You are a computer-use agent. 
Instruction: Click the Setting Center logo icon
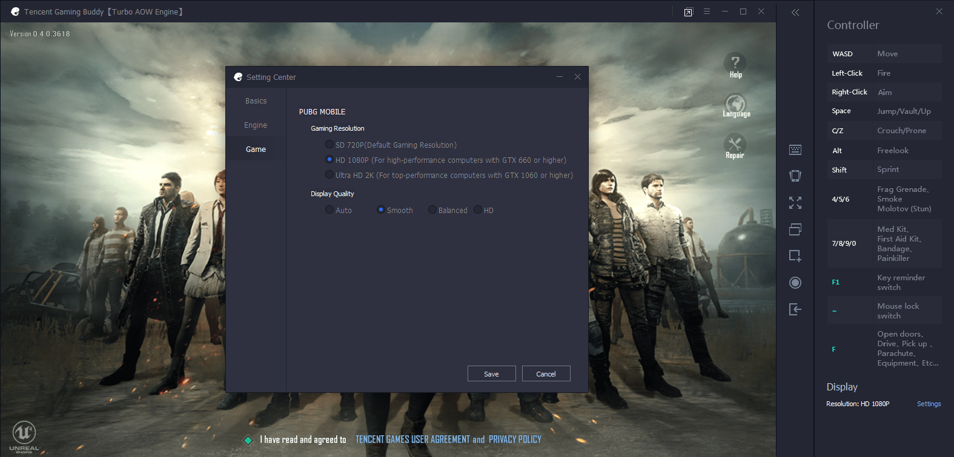[238, 77]
